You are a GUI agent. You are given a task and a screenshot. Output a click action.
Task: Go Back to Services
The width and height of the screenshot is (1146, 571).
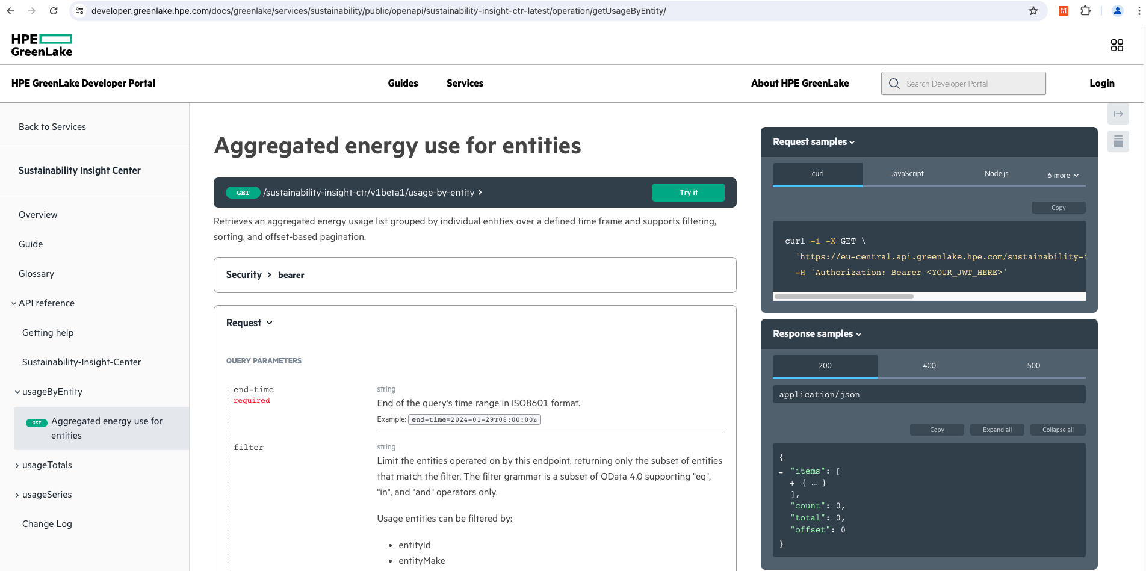(x=52, y=127)
